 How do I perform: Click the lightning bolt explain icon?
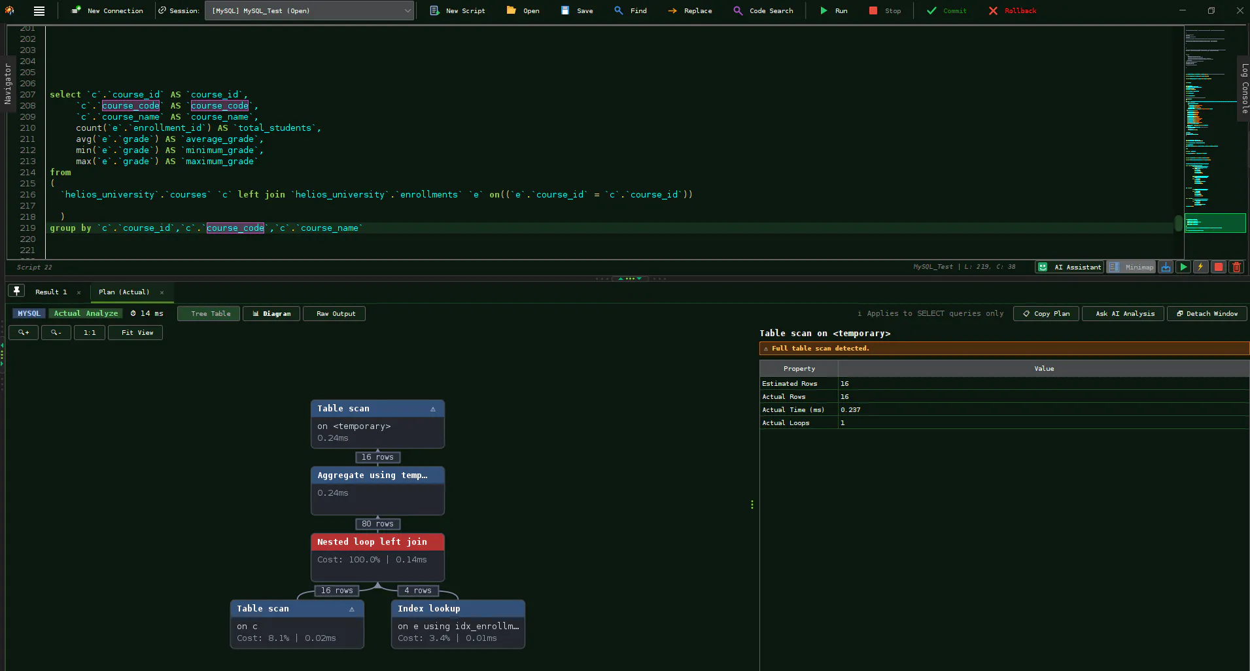point(1200,267)
